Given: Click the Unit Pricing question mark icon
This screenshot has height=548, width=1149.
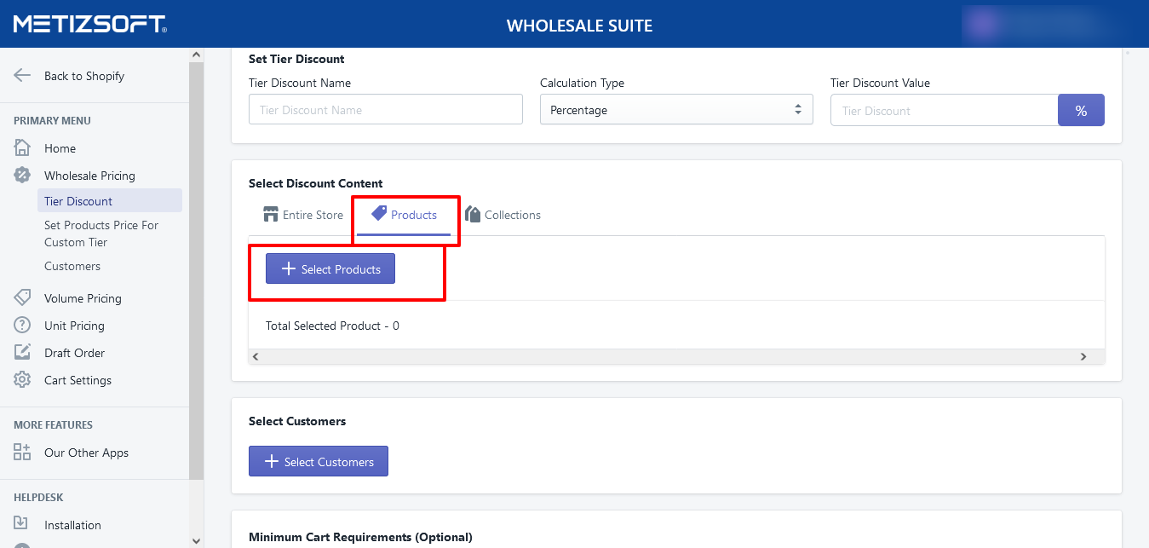Looking at the screenshot, I should click(22, 326).
